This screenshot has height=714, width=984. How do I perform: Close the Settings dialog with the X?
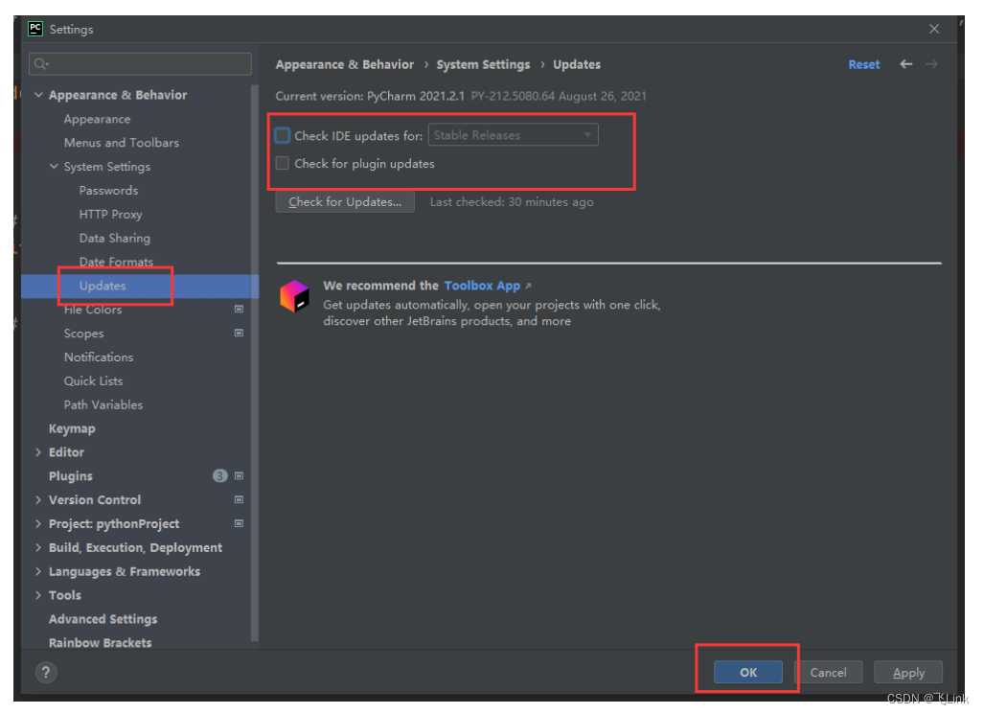[934, 29]
